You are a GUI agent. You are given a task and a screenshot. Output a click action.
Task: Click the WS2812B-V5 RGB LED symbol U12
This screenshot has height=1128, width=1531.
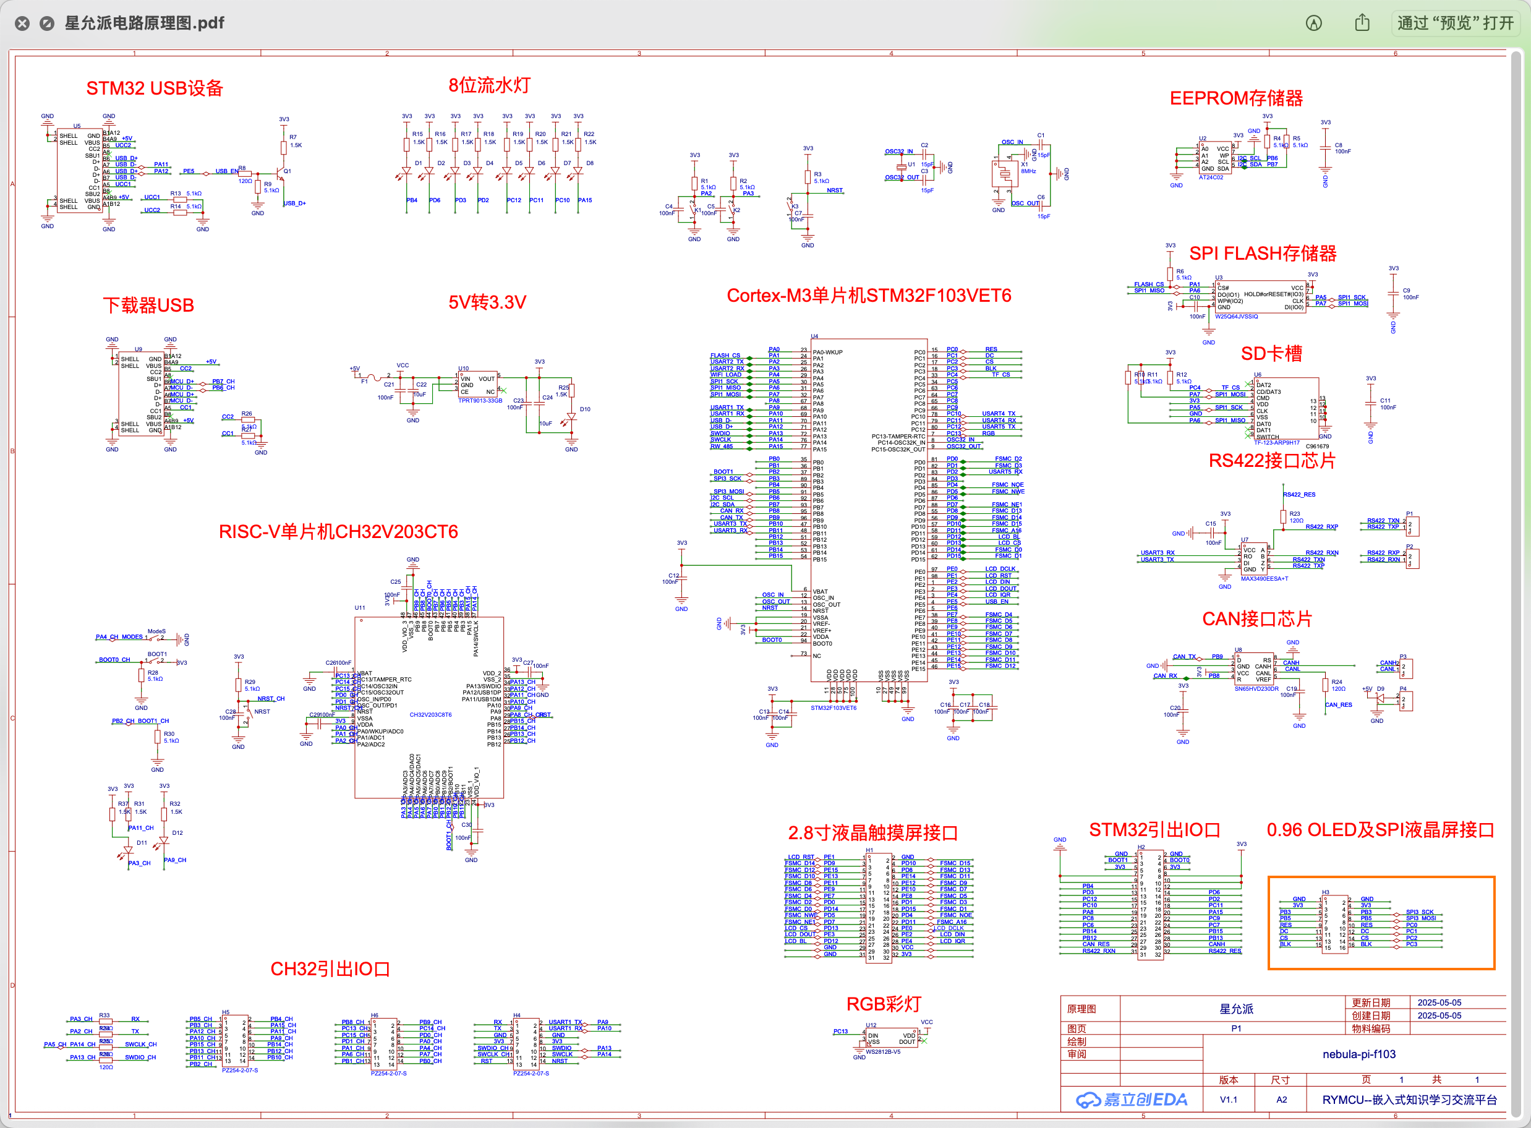(x=892, y=1038)
